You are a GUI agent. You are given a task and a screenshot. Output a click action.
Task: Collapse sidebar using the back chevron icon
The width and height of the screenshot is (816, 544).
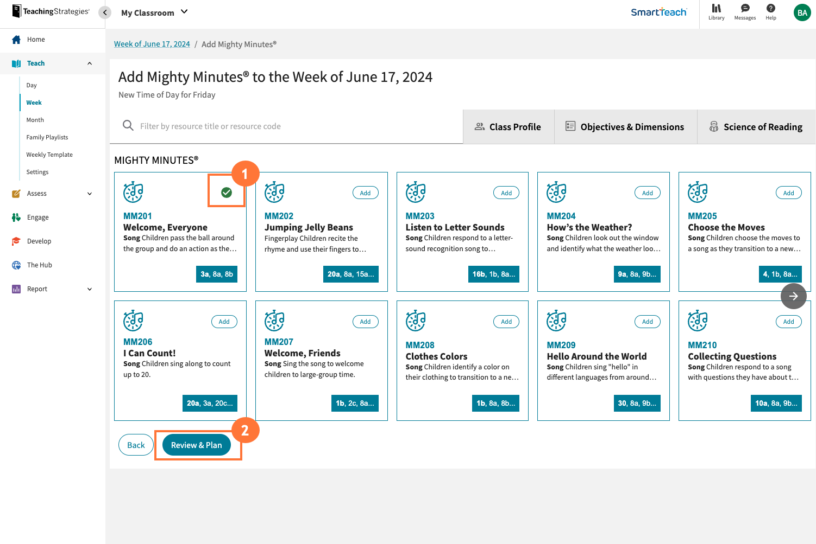tap(105, 12)
